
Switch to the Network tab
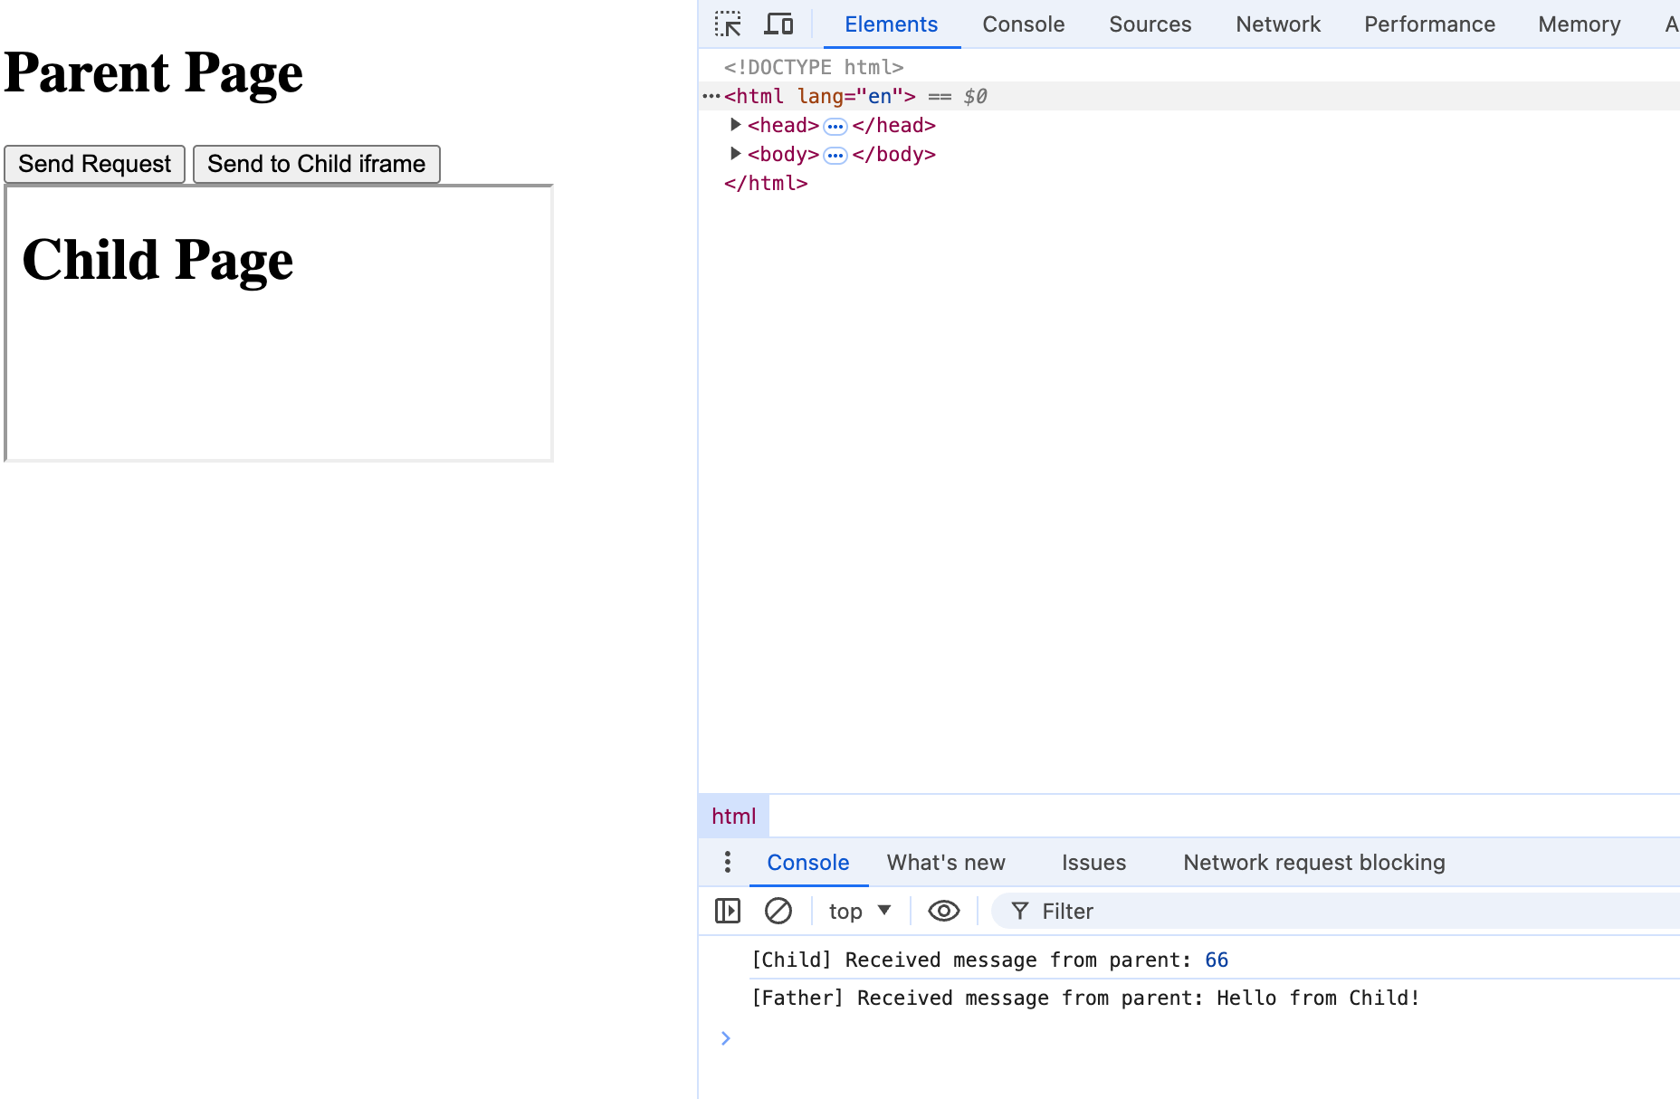tap(1277, 24)
